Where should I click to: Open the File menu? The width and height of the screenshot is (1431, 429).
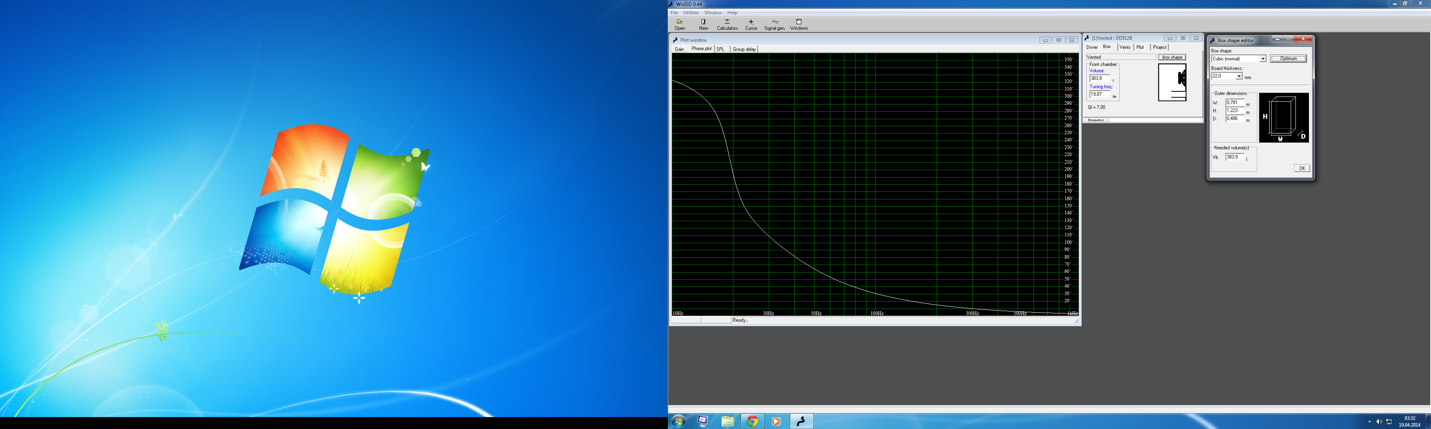click(674, 13)
